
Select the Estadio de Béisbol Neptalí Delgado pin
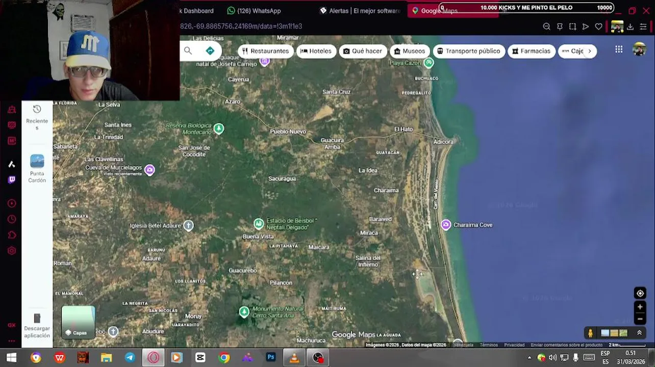tap(259, 224)
